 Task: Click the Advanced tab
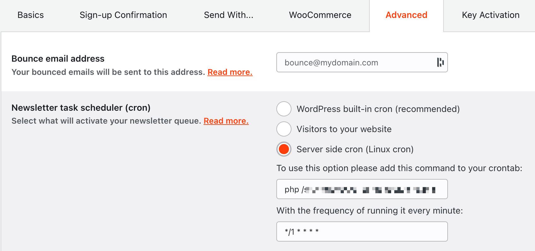[x=406, y=15]
